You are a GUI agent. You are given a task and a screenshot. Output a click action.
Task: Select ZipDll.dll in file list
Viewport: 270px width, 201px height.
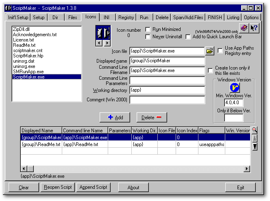tap(47, 29)
